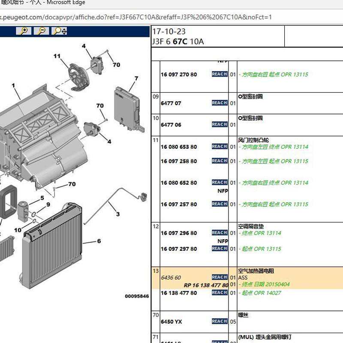Click callout number 11 on the diagram
343x343 pixels.
pyautogui.click(x=57, y=56)
